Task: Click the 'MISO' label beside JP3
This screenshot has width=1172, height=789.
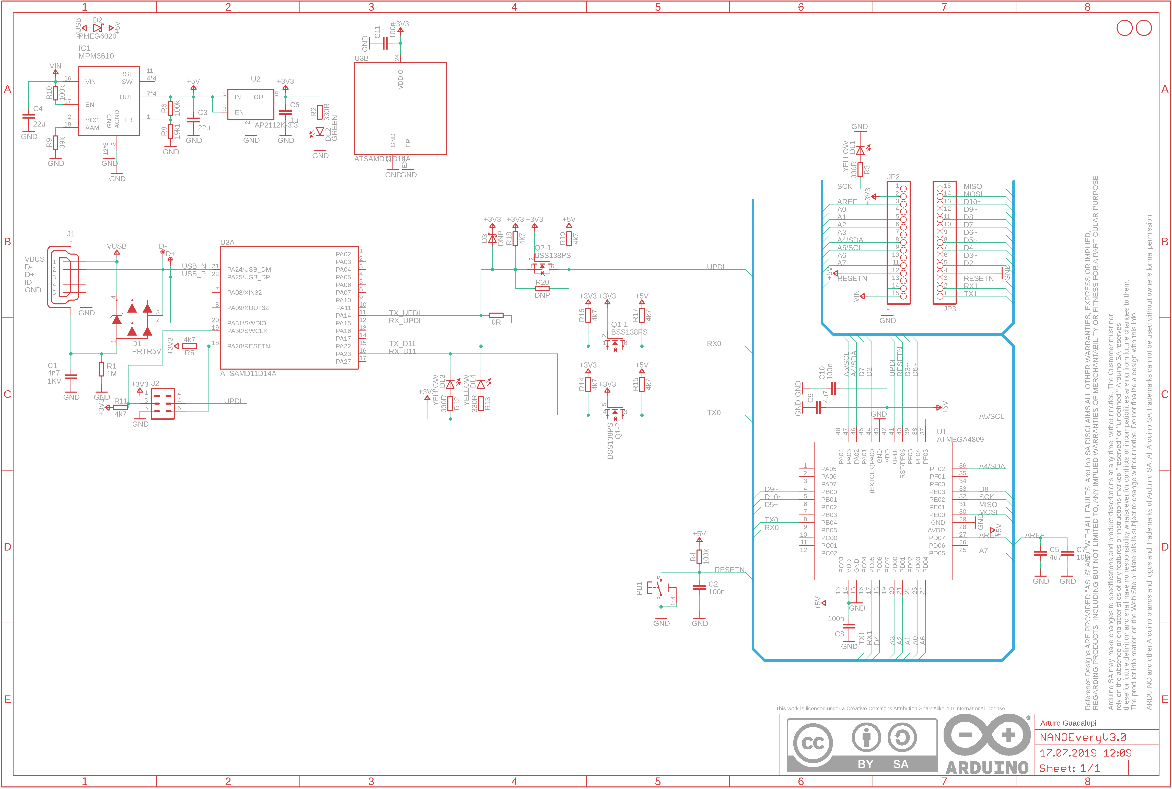Action: pyautogui.click(x=973, y=186)
